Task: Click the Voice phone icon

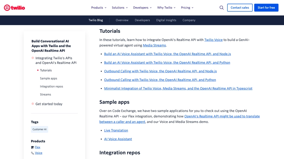Action: 33,153
